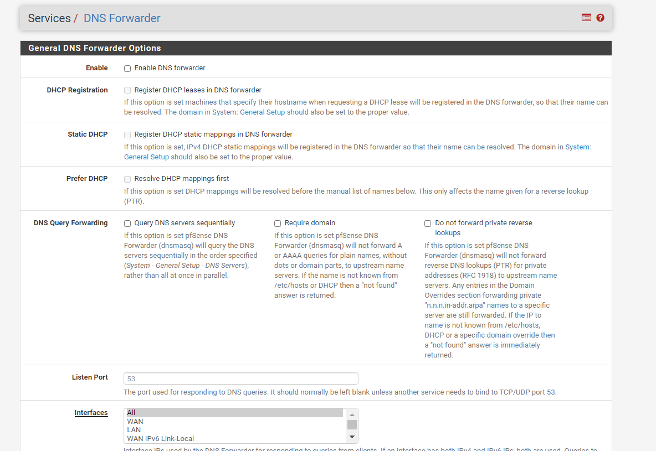
Task: Open the service status icon in header
Action: 586,18
